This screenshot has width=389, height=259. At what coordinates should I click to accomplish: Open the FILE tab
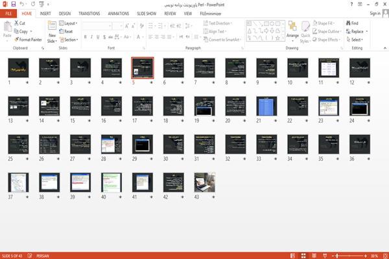point(8,14)
